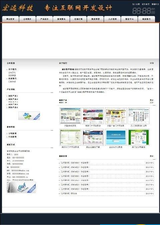Open the green-bordered site product thumbnail
The image size is (160, 225).
pos(139,137)
